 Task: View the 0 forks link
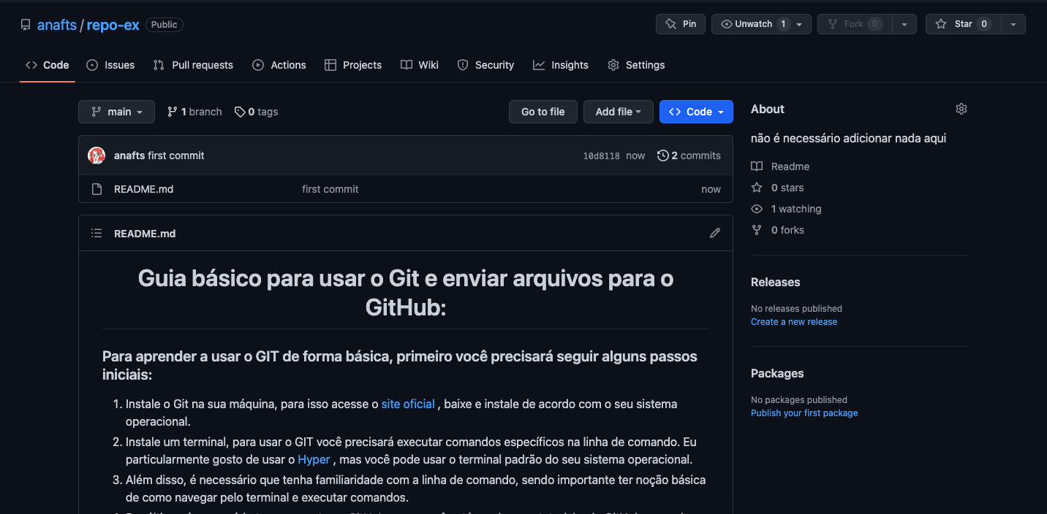coord(778,230)
